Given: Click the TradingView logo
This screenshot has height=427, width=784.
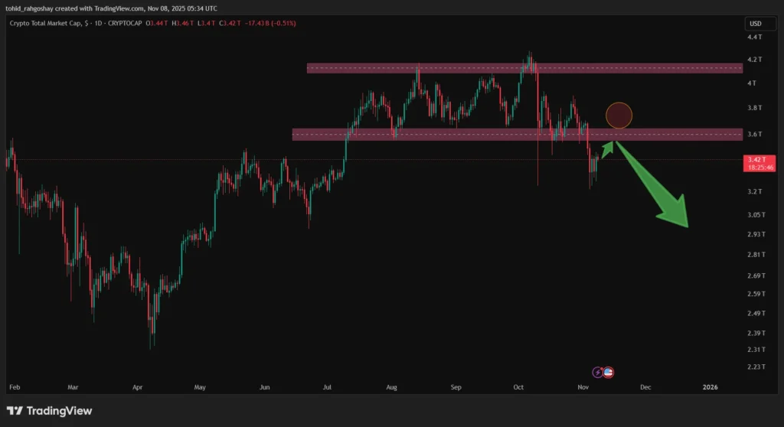Looking at the screenshot, I should click(x=50, y=411).
